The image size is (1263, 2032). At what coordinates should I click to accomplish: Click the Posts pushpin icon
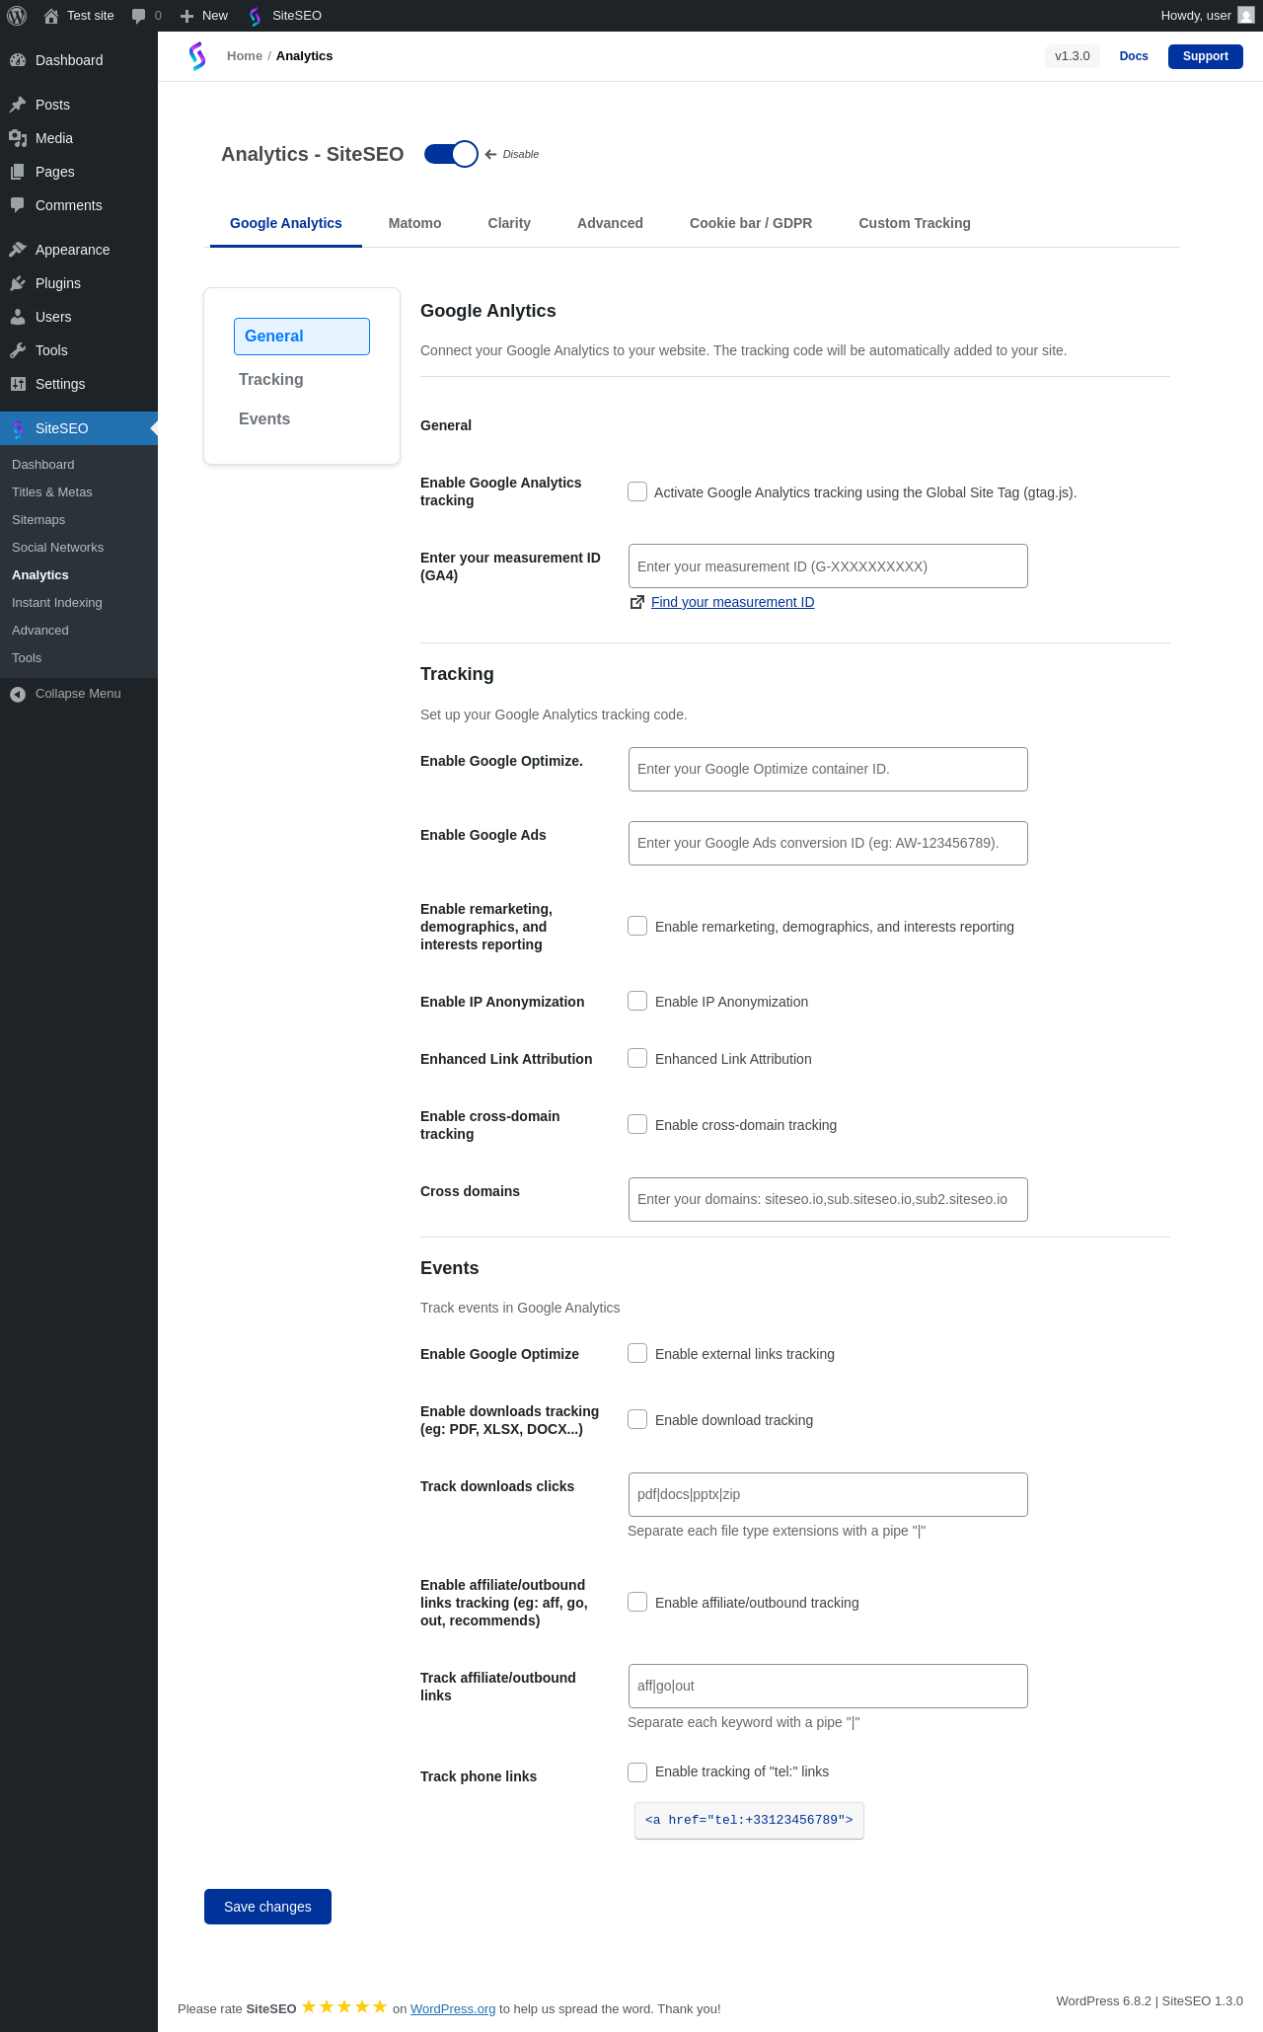18,105
